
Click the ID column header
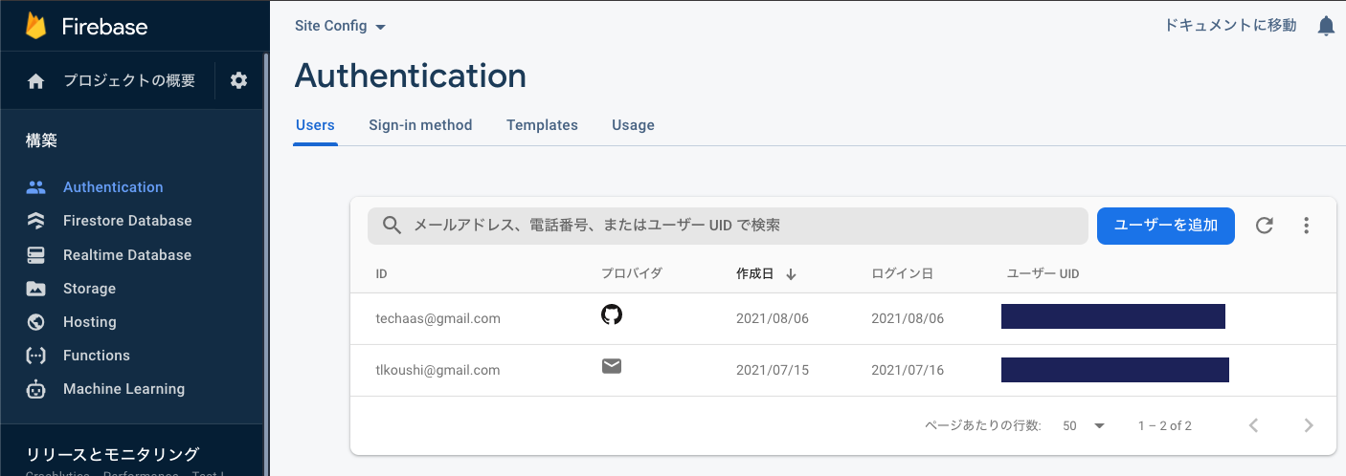(x=381, y=274)
